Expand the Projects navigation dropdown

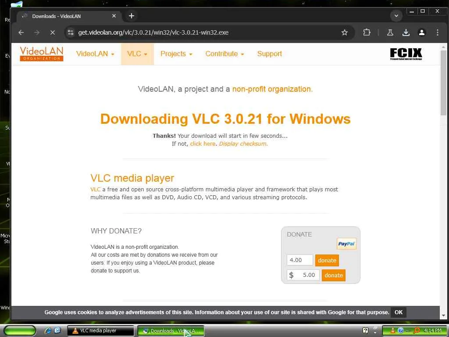176,54
